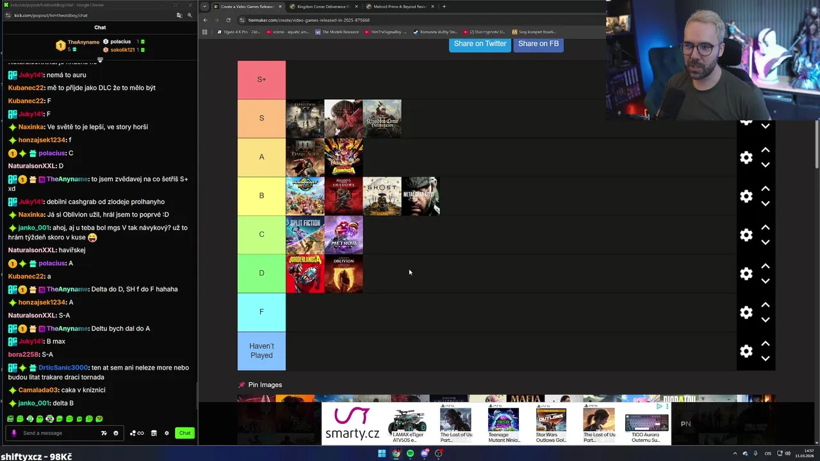Open settings gear for the B tier row
820x461 pixels.
(x=746, y=197)
